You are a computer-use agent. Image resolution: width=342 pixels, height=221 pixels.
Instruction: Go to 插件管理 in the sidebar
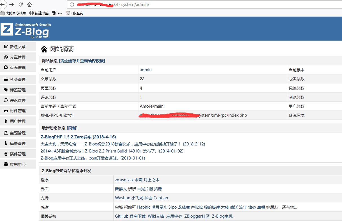[x=18, y=154]
